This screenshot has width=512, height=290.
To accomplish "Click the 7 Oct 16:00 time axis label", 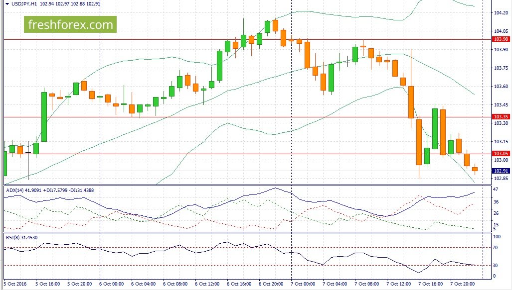I will click(x=431, y=284).
